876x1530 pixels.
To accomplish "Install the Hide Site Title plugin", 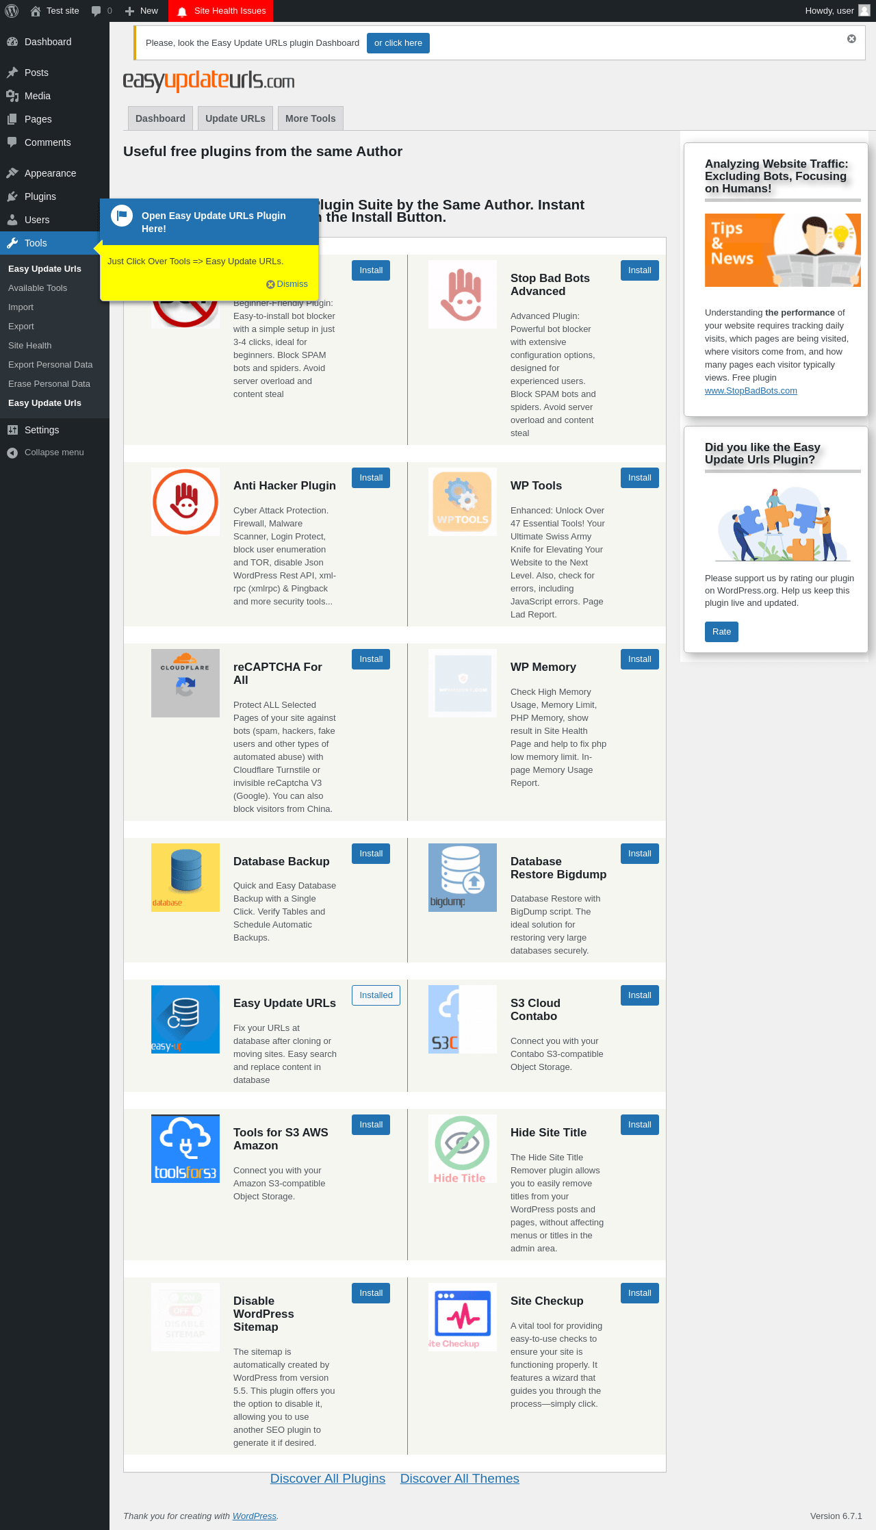I will click(640, 1125).
